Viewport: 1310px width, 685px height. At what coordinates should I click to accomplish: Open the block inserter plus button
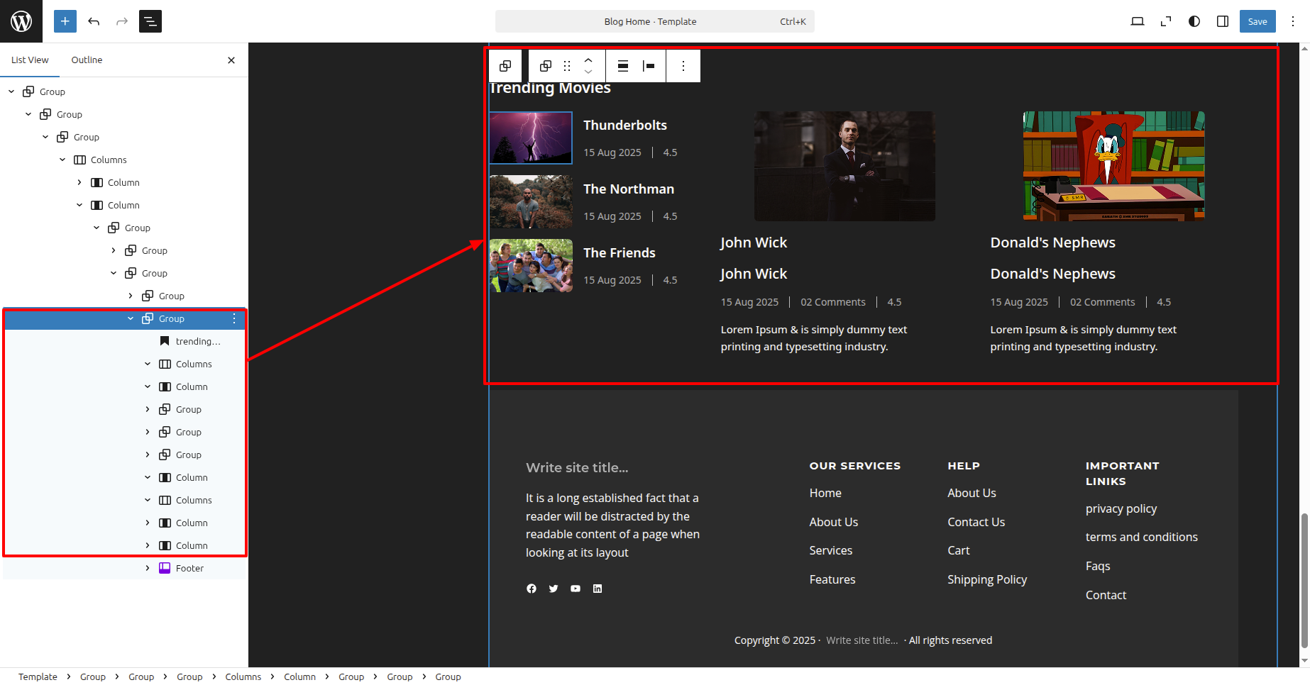tap(65, 21)
